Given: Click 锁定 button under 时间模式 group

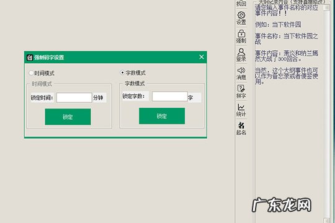Looking at the screenshot, I should point(68,116).
